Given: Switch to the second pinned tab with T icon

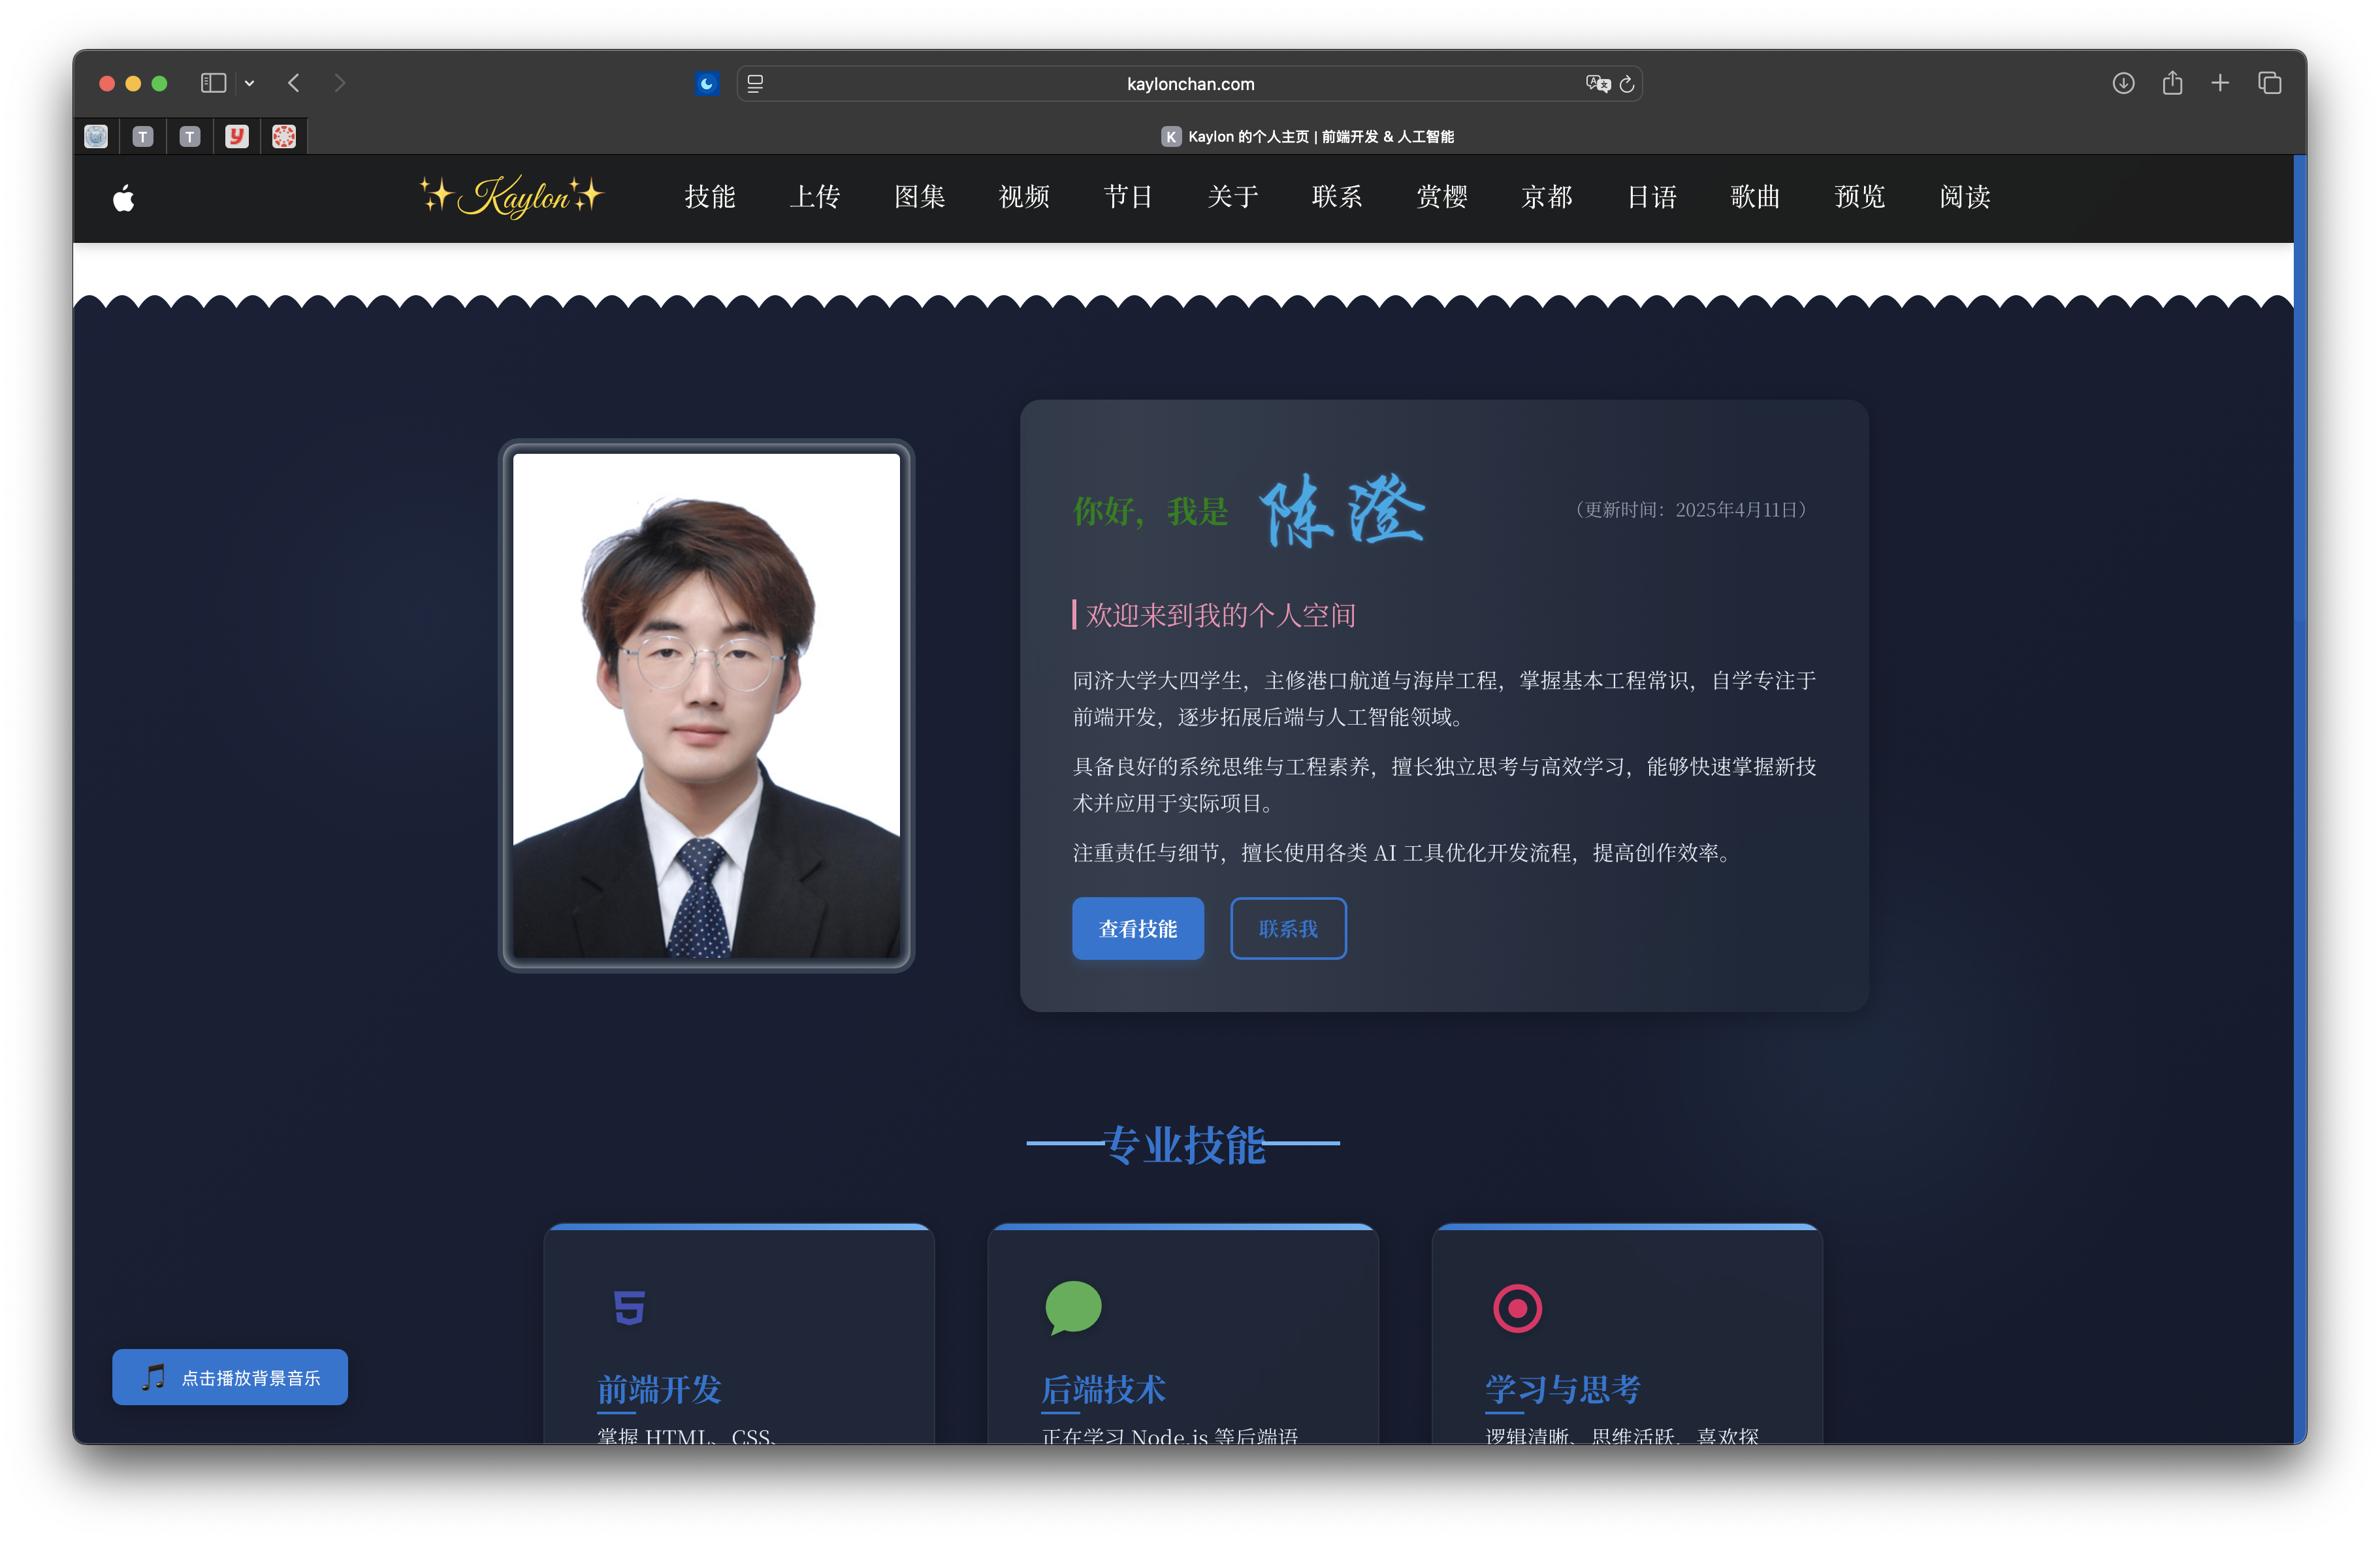Looking at the screenshot, I should tap(143, 137).
